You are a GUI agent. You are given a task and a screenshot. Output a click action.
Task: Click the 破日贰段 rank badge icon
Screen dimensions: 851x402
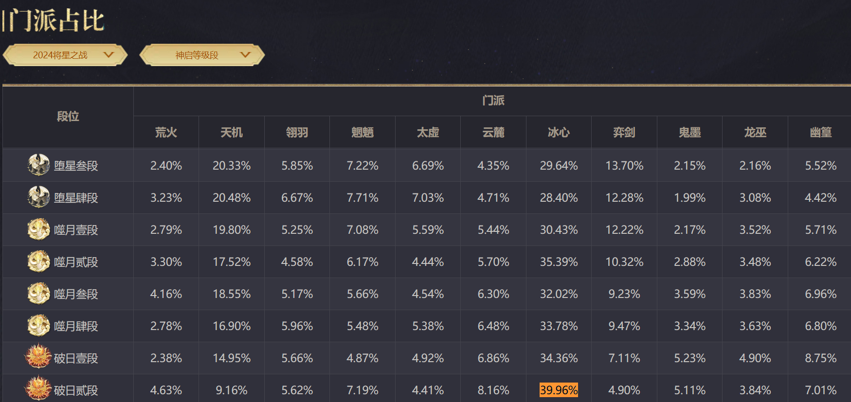pos(38,389)
